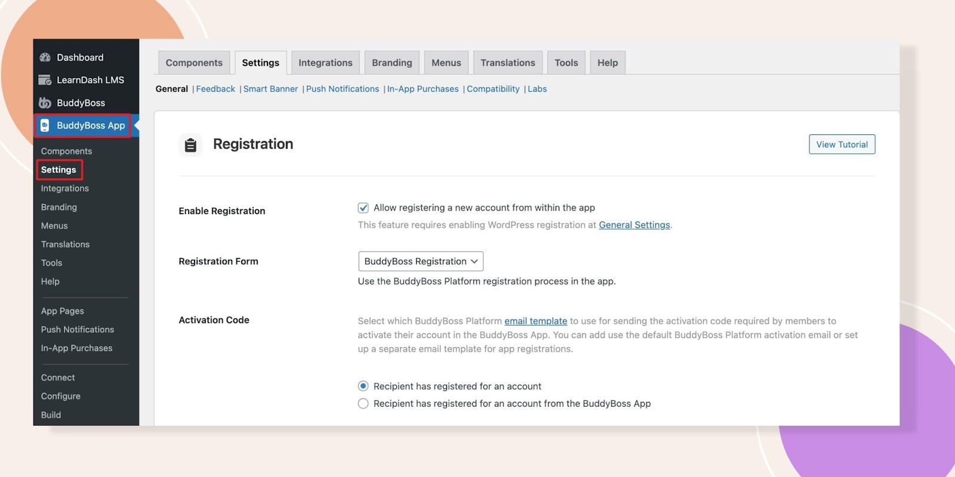Select Components in the sidebar submenu
This screenshot has width=955, height=477.
tap(66, 151)
